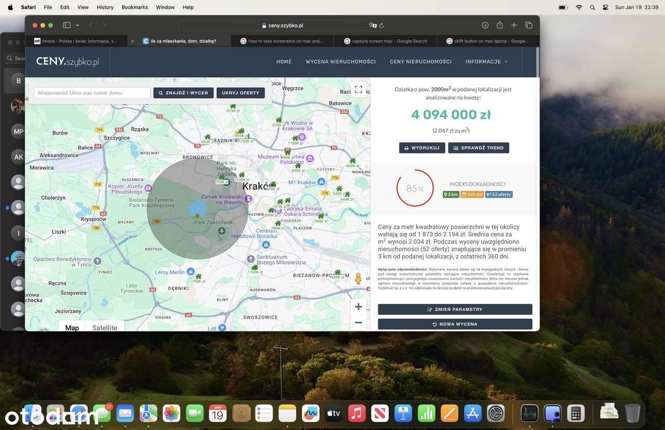The height and width of the screenshot is (430, 665).
Task: Click the NOWA WYCENA button
Action: tap(455, 324)
